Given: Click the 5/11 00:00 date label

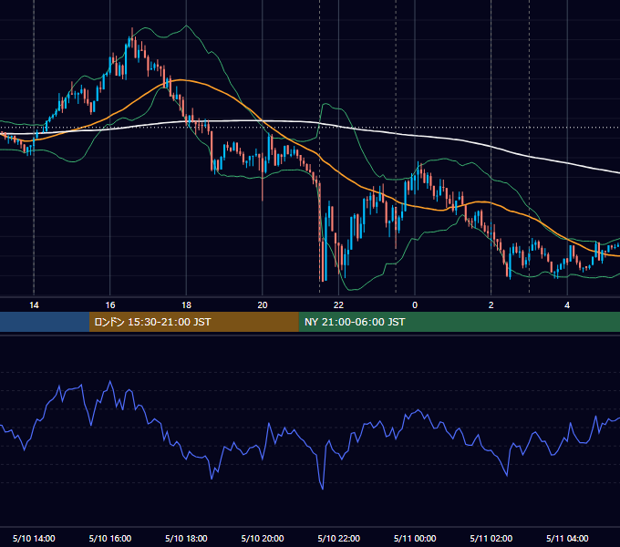Looking at the screenshot, I should click(x=415, y=538).
